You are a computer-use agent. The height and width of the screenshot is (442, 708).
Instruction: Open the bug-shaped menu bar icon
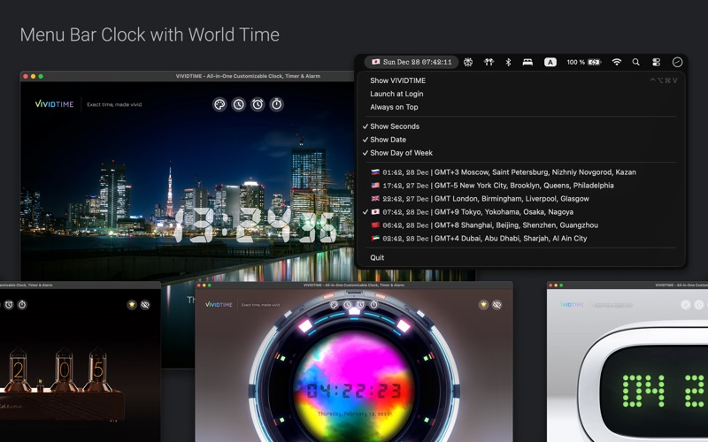point(468,62)
